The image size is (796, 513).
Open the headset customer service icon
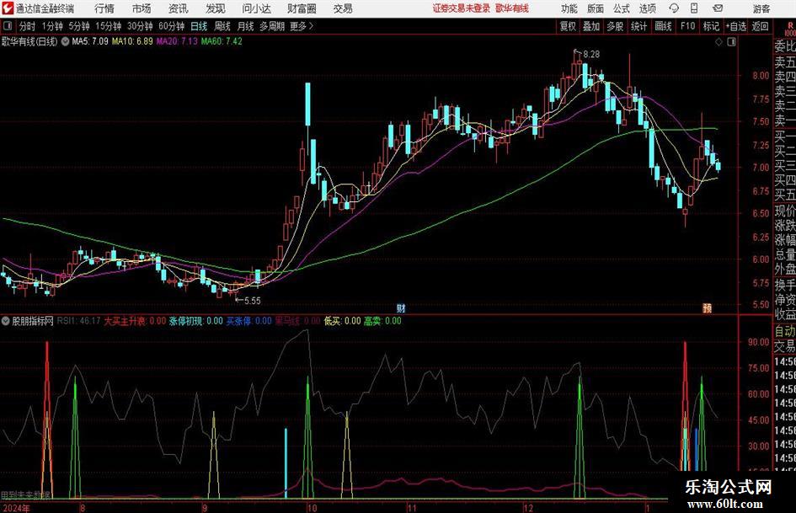click(x=674, y=8)
